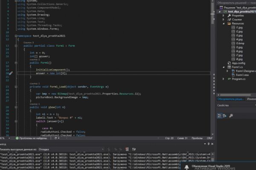
Task: Click the Ссылок: 3 CodeLens above class Form1
Action: (29, 42)
